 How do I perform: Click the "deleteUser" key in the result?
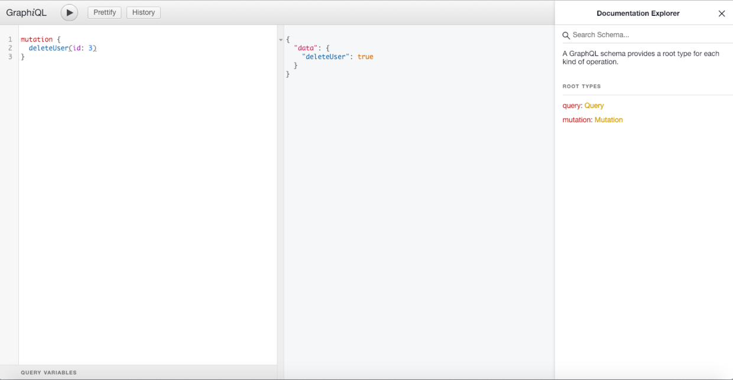(326, 57)
